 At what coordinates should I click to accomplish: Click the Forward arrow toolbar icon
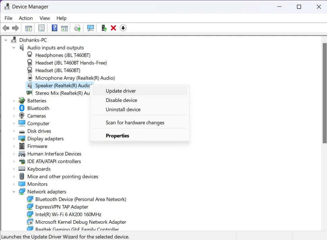click(x=16, y=28)
